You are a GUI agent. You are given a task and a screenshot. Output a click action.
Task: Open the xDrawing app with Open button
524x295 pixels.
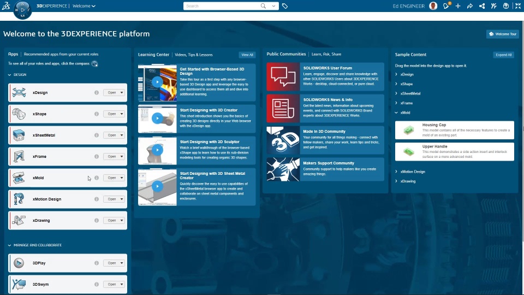click(111, 220)
